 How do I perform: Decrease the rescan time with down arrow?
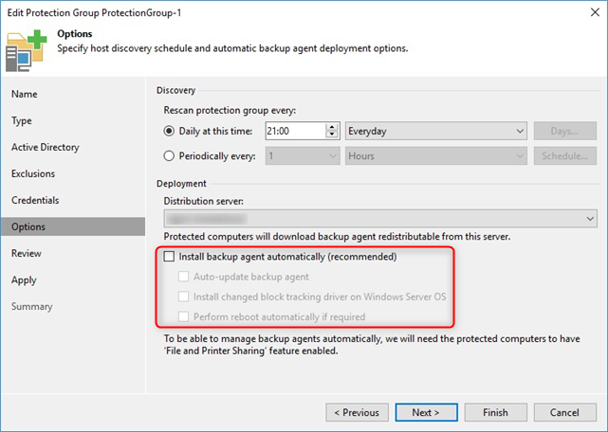click(x=332, y=135)
